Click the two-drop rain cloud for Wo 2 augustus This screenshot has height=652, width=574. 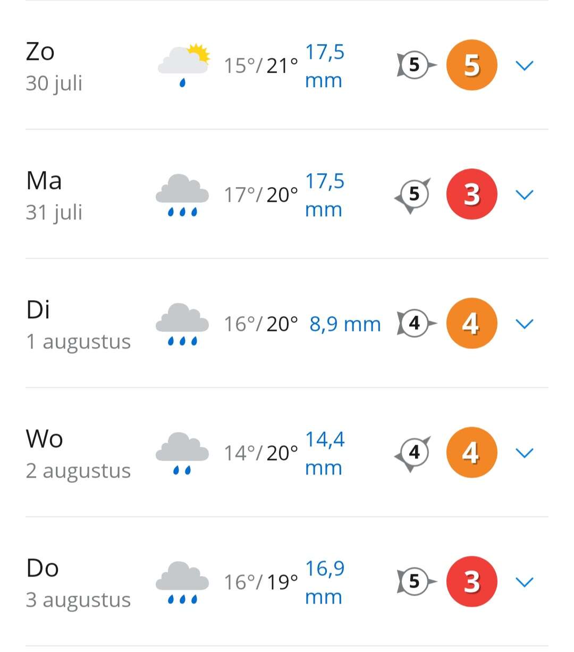point(182,453)
